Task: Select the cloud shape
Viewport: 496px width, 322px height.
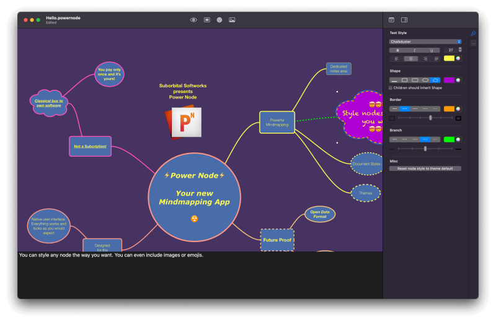Action: tap(435, 80)
